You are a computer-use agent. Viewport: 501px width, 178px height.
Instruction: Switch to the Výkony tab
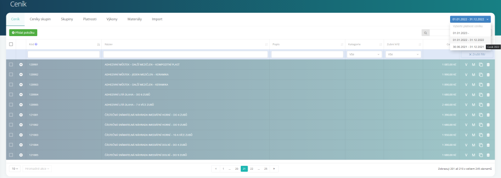click(112, 19)
